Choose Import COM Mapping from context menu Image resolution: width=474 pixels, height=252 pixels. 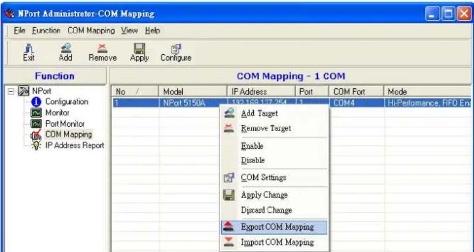click(275, 242)
